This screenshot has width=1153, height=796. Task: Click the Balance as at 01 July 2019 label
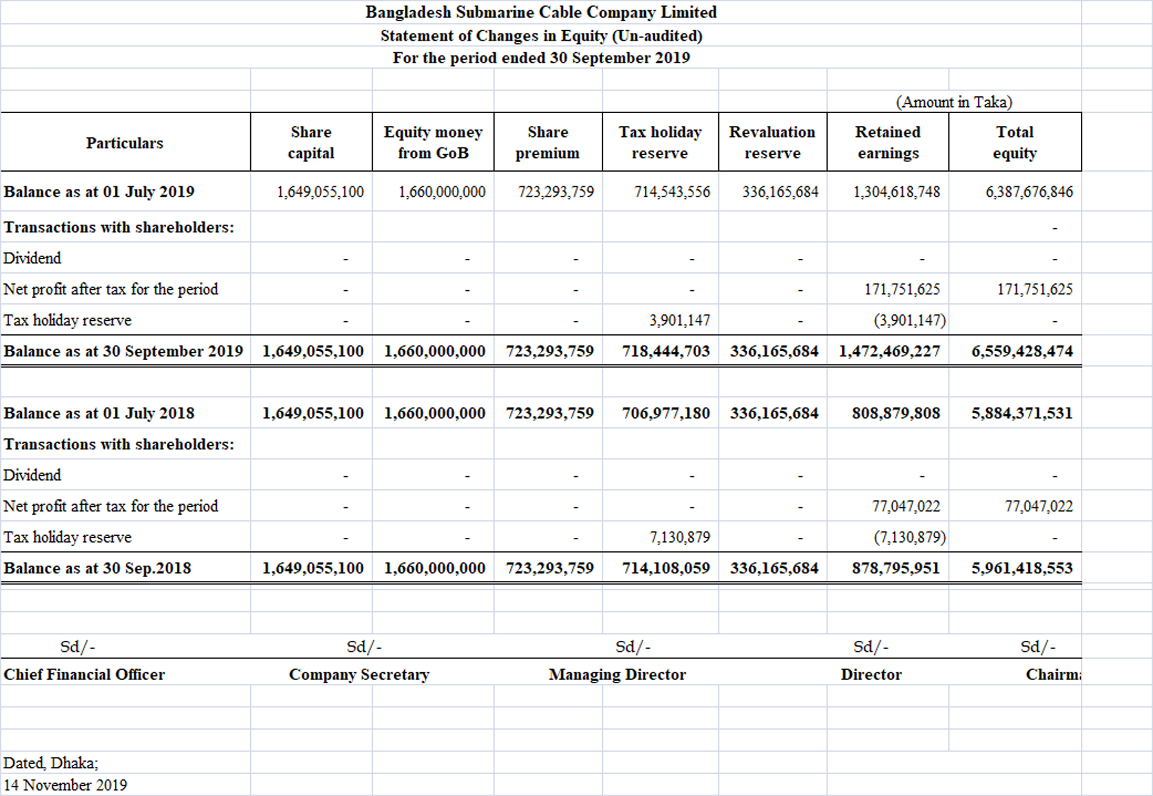pos(99,192)
